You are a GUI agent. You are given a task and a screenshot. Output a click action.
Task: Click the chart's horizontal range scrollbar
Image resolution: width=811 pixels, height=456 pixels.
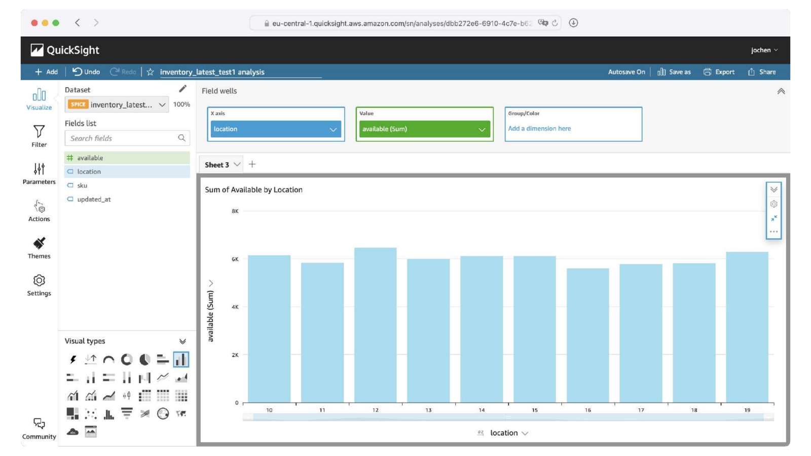[x=508, y=417]
